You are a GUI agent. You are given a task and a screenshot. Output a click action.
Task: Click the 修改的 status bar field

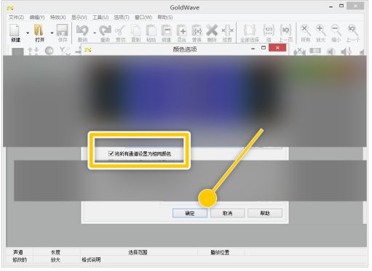click(x=20, y=260)
